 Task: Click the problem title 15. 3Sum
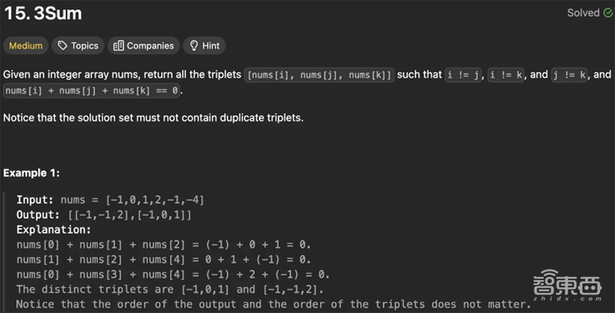click(x=42, y=13)
